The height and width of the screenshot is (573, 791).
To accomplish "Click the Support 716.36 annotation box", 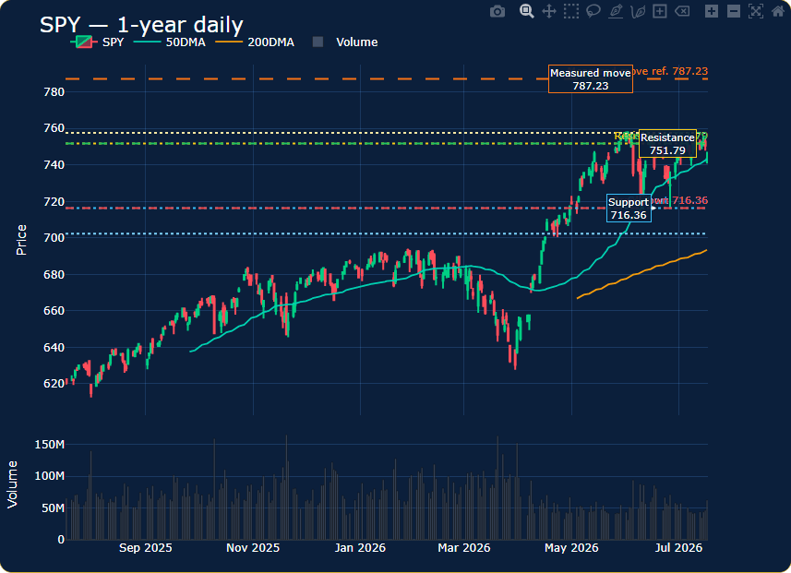I will [629, 209].
